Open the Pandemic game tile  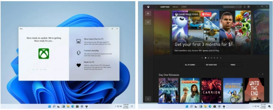point(190,90)
